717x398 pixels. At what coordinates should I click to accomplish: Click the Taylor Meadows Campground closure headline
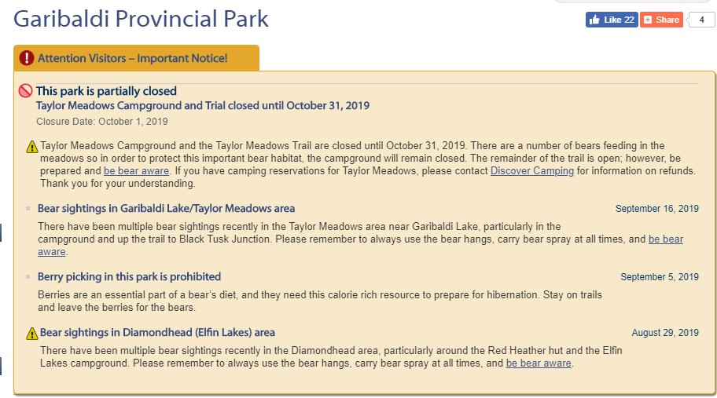pos(203,105)
